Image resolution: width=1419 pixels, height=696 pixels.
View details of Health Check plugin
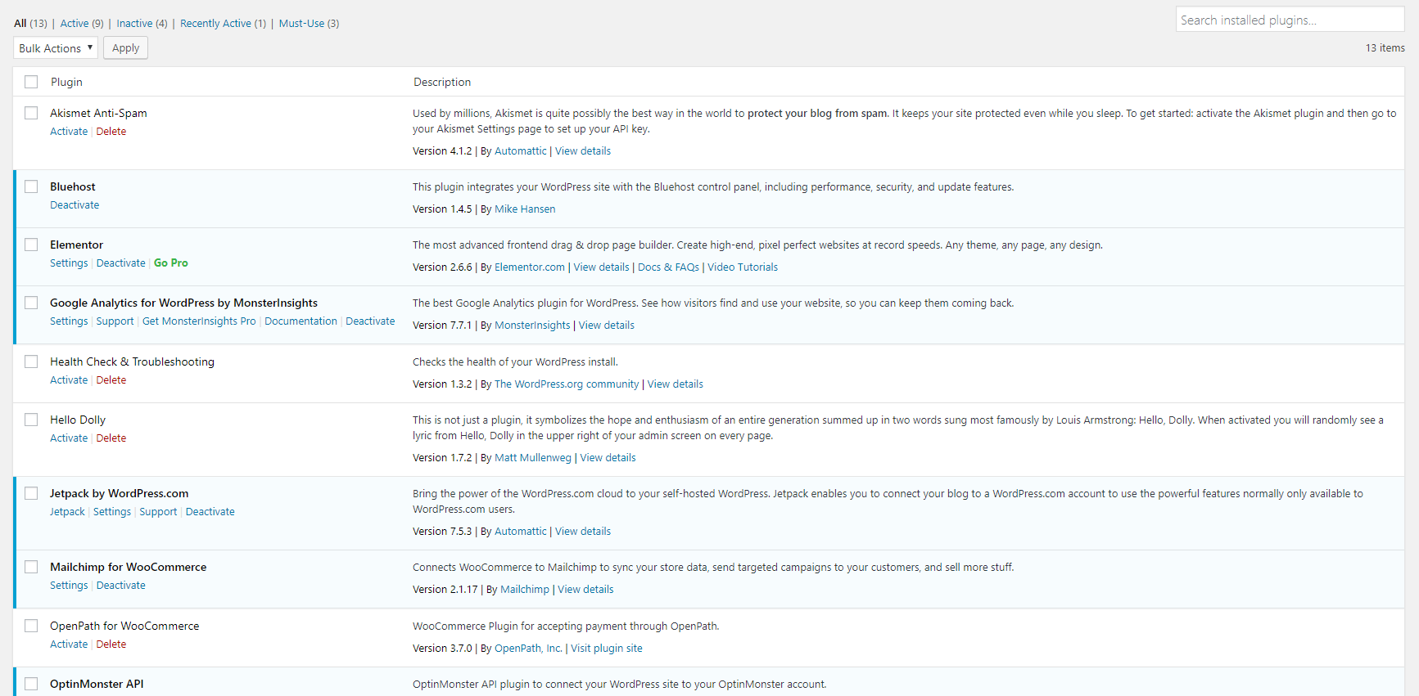[x=676, y=384]
